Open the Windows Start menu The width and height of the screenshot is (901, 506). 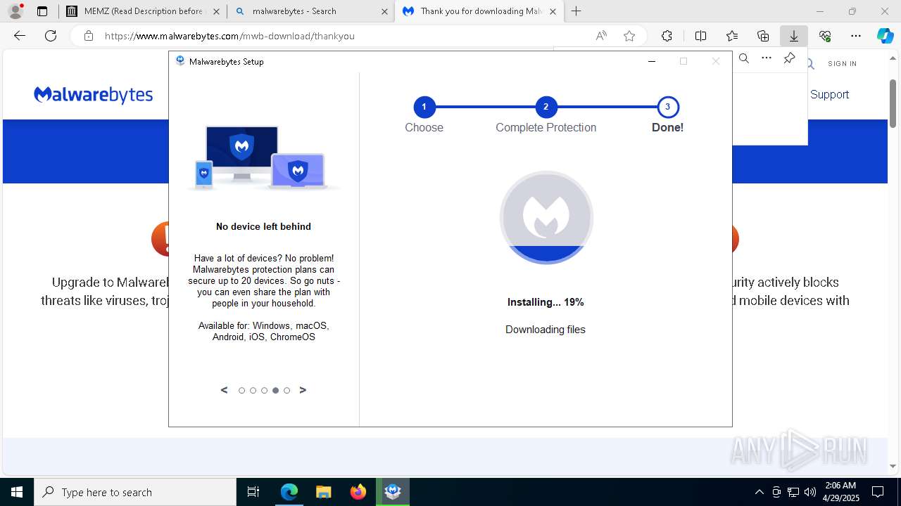(x=17, y=492)
